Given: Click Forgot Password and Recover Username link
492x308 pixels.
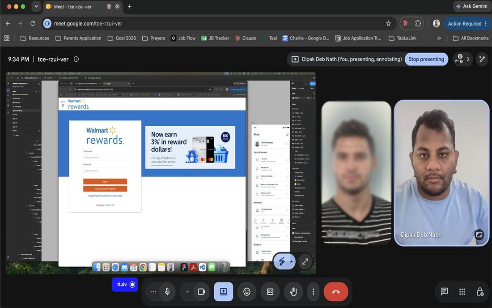Looking at the screenshot, I should 105,196.
